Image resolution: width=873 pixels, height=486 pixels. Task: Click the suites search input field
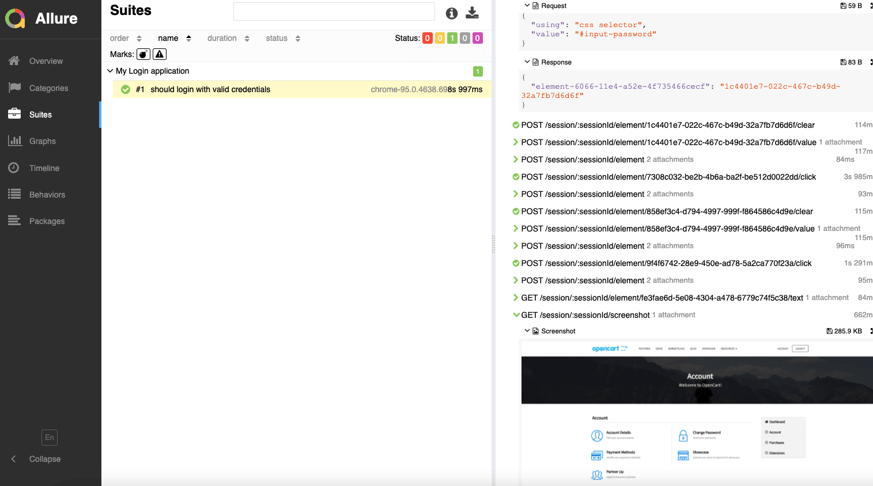click(334, 12)
